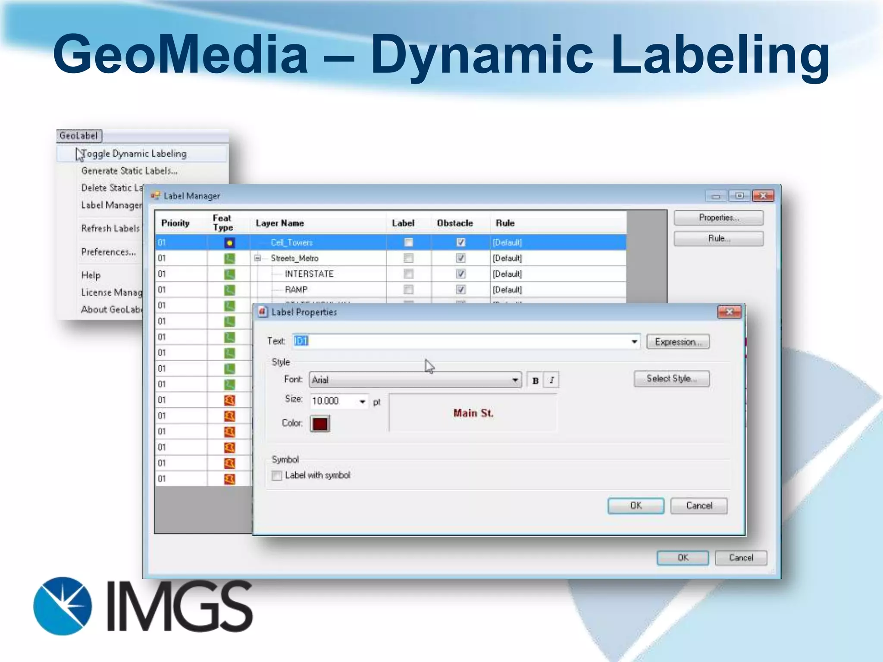Click the INTERSTATE row feature type icon
Screen dimensions: 883x662
229,274
